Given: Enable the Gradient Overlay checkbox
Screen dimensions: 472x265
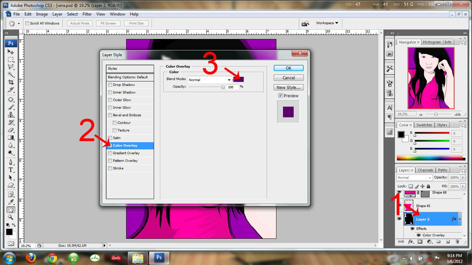Looking at the screenshot, I should [110, 153].
